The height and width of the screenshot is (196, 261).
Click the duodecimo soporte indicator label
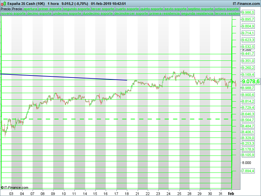[98, 14]
